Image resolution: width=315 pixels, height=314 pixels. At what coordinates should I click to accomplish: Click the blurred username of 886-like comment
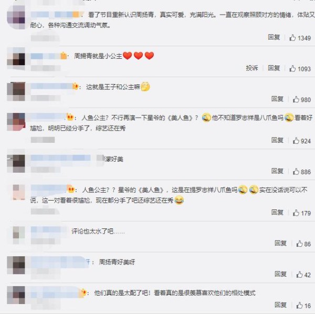pos(61,158)
